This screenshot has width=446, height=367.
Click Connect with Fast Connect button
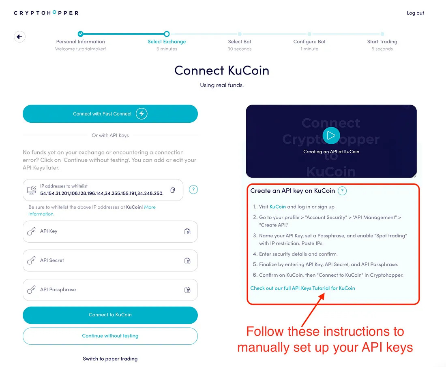point(110,114)
